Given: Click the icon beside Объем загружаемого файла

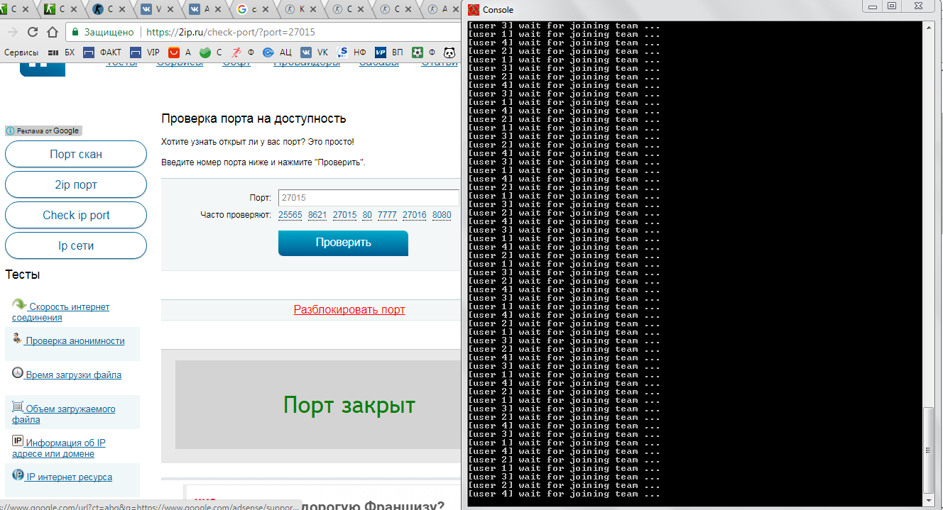Looking at the screenshot, I should tap(18, 406).
